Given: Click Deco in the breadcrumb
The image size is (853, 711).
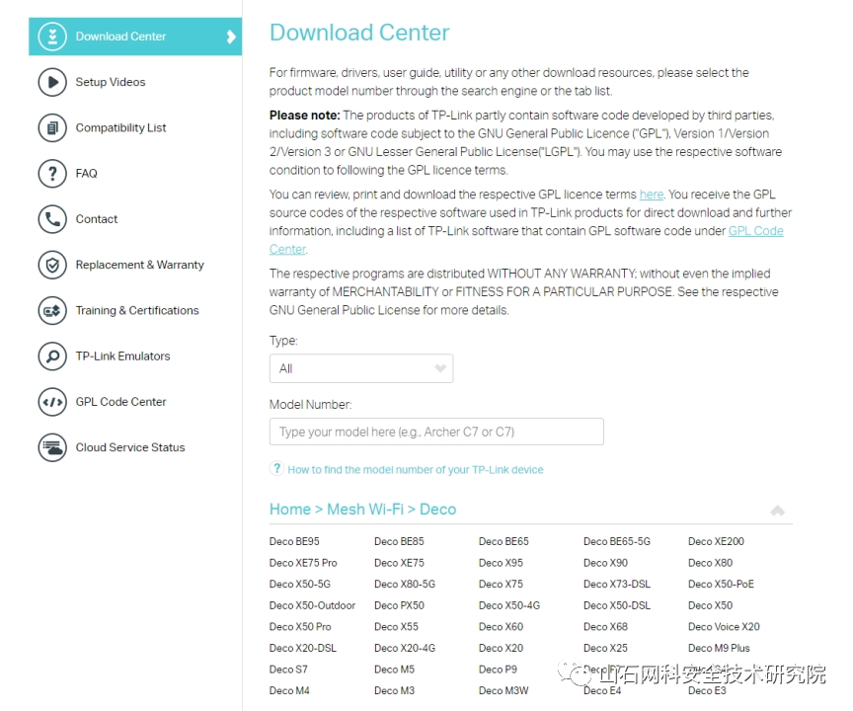Looking at the screenshot, I should pos(438,510).
